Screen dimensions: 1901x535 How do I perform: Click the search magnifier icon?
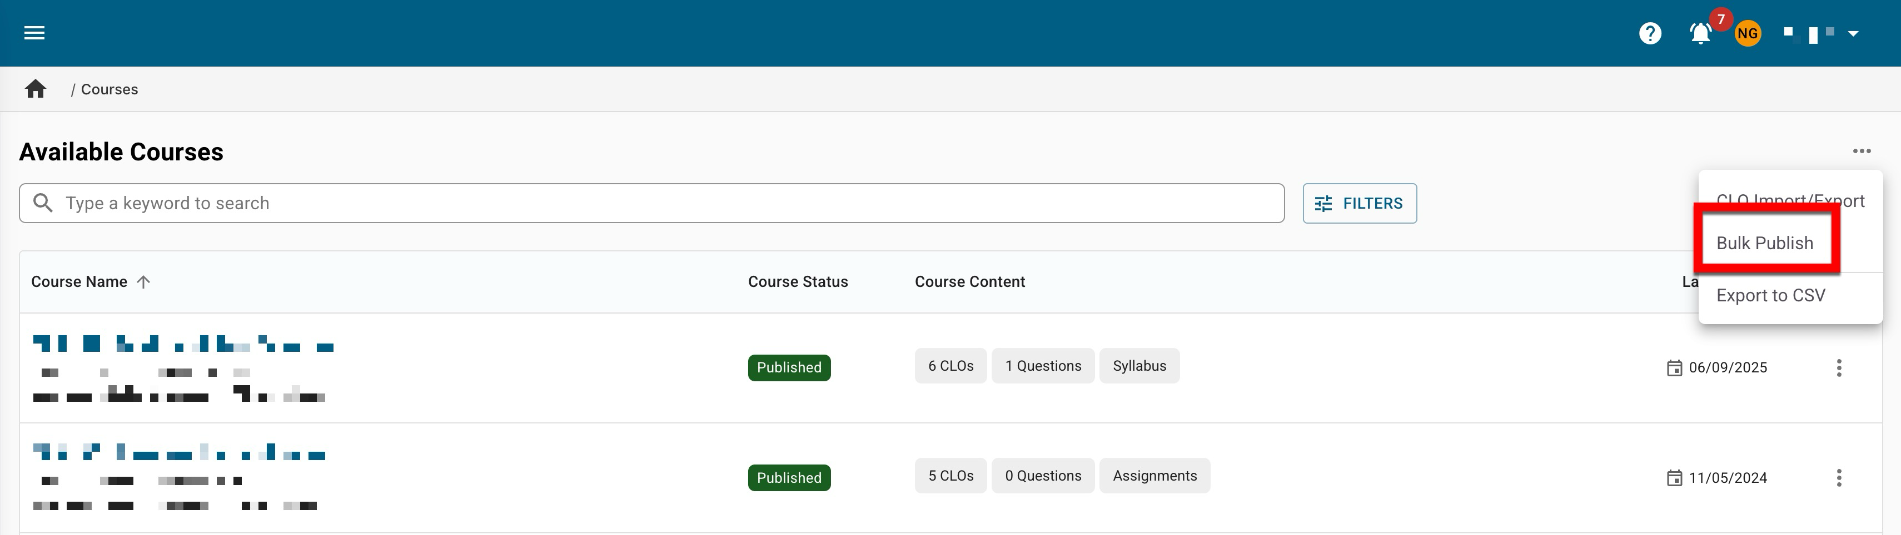click(x=43, y=203)
